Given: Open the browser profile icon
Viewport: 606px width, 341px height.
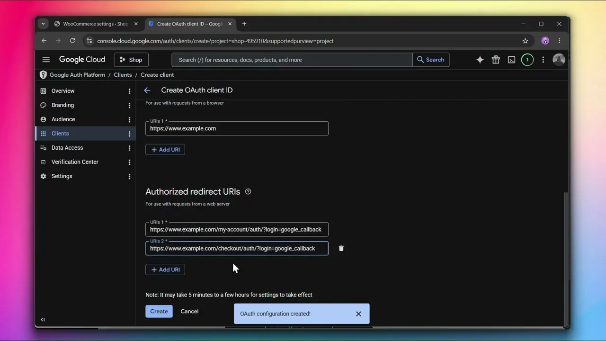Looking at the screenshot, I should pos(545,41).
